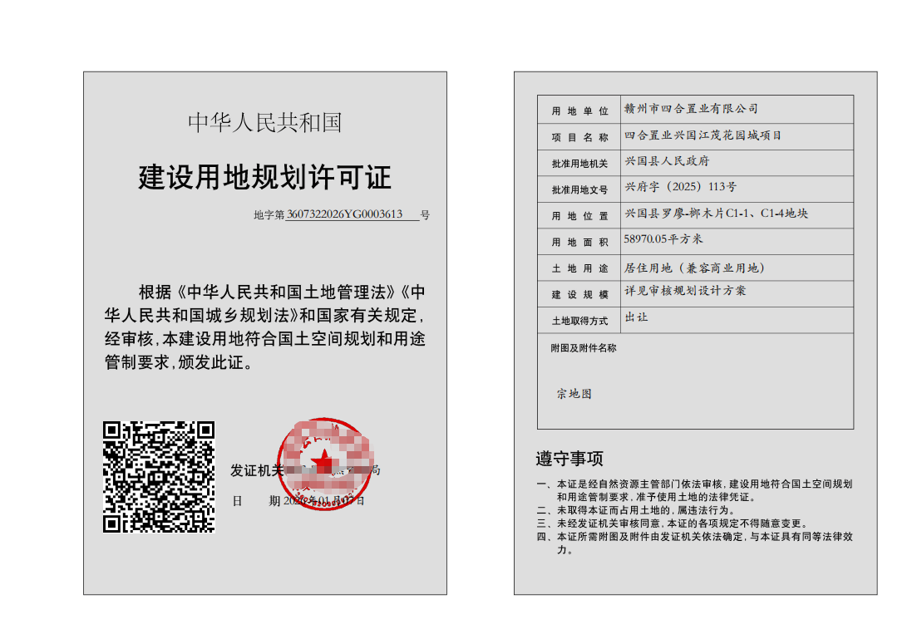922x634 pixels.
Task: Select certificate number 3607322026YG0003613
Action: click(344, 214)
